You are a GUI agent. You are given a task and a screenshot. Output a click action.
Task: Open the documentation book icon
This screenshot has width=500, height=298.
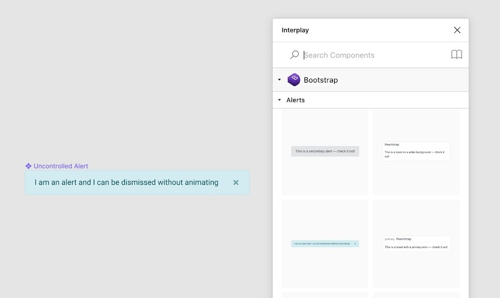(456, 55)
